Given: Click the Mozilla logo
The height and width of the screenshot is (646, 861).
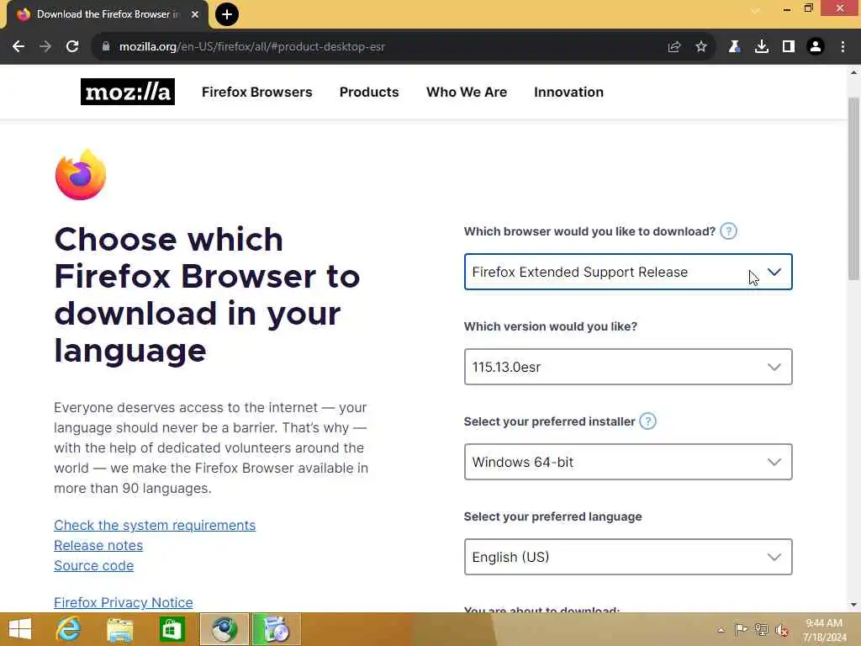Looking at the screenshot, I should pos(128,92).
